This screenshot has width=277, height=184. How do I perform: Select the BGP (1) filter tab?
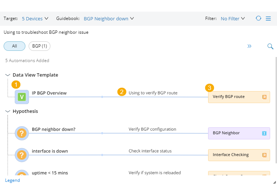[x=40, y=46]
